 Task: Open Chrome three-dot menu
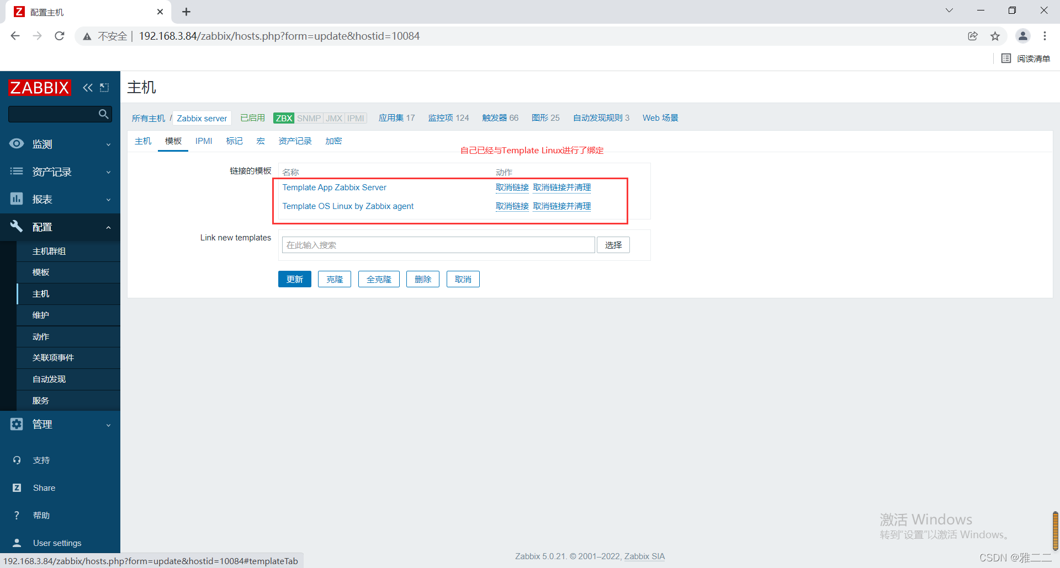point(1045,36)
